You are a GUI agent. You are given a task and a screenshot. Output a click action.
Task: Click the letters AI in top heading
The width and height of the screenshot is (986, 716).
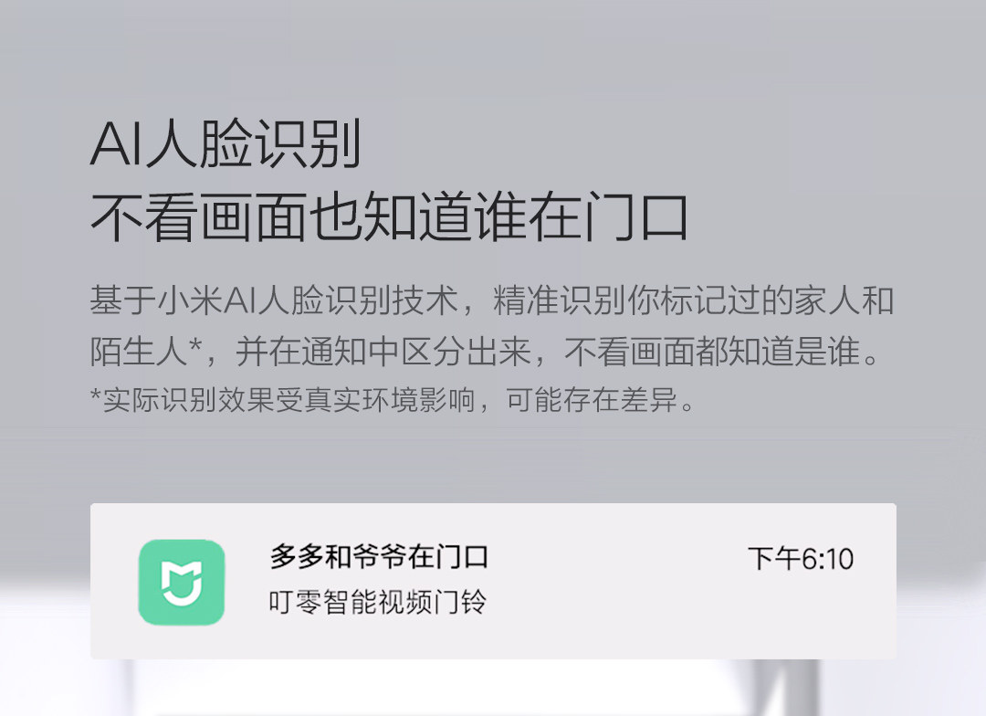coord(118,144)
